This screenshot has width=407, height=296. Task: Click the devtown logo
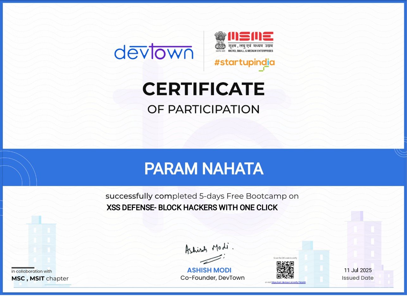click(153, 51)
